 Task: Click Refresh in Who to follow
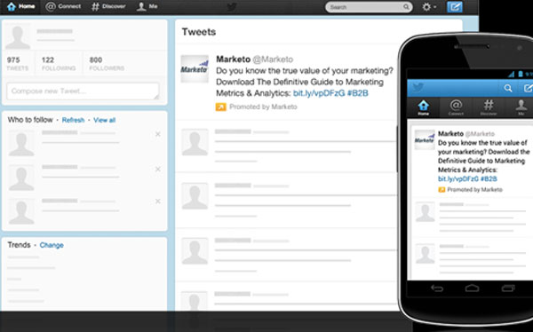point(73,120)
